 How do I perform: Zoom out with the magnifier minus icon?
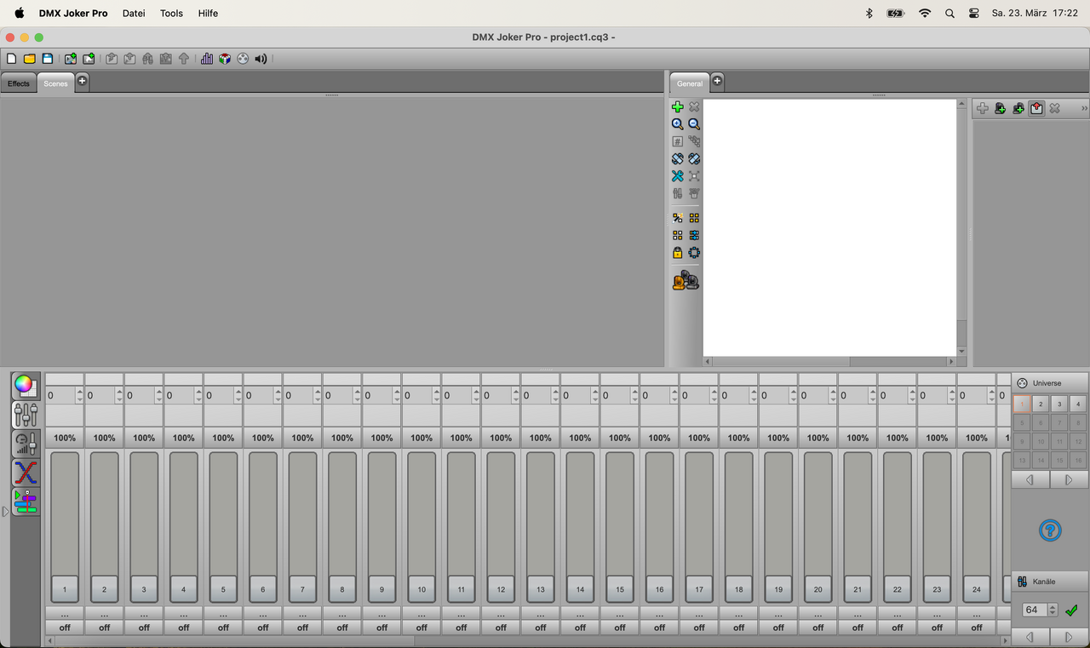click(x=694, y=124)
